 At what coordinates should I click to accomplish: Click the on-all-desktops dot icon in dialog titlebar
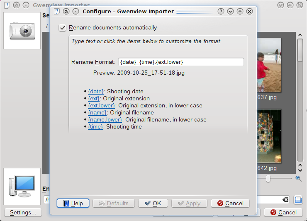[76, 11]
